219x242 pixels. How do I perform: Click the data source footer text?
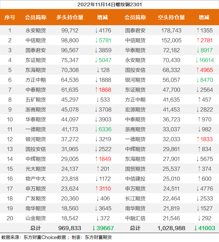[x=57, y=237]
